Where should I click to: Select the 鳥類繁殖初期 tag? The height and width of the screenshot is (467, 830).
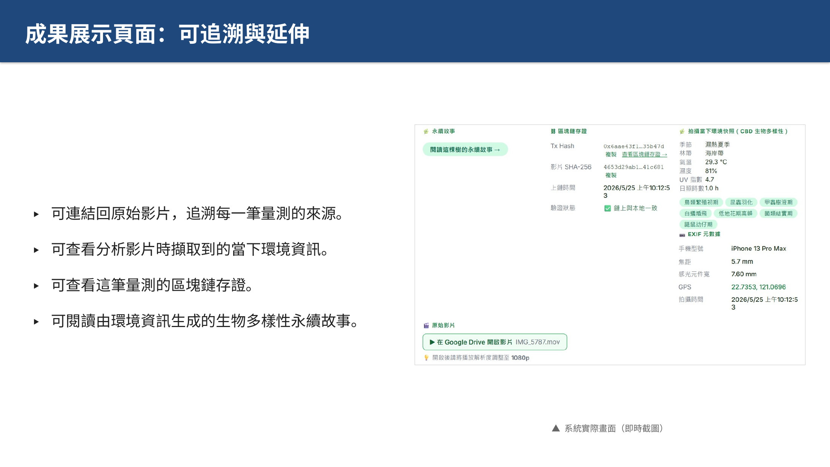(701, 203)
